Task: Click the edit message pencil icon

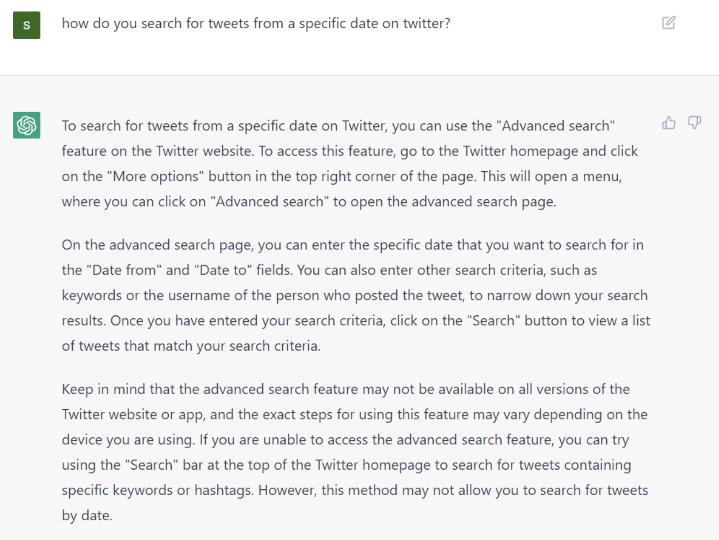Action: coord(668,23)
